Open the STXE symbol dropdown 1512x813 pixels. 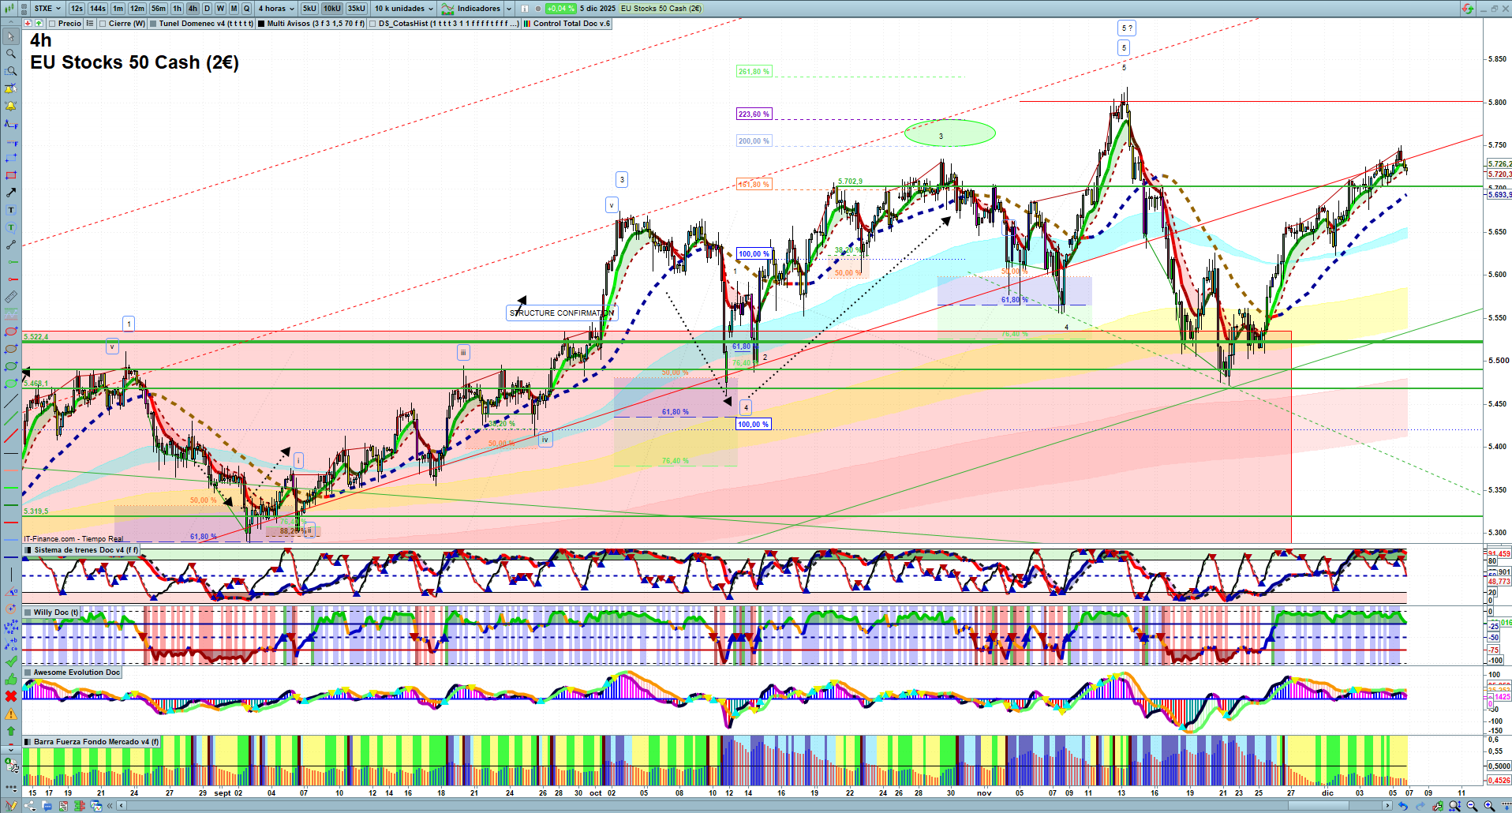coord(47,9)
